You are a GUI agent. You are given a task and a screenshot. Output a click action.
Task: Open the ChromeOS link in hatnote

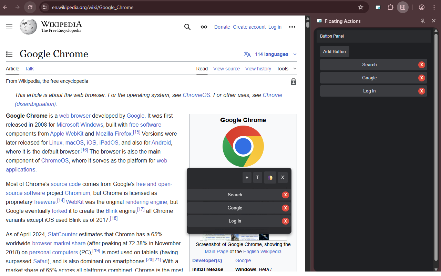pos(196,95)
